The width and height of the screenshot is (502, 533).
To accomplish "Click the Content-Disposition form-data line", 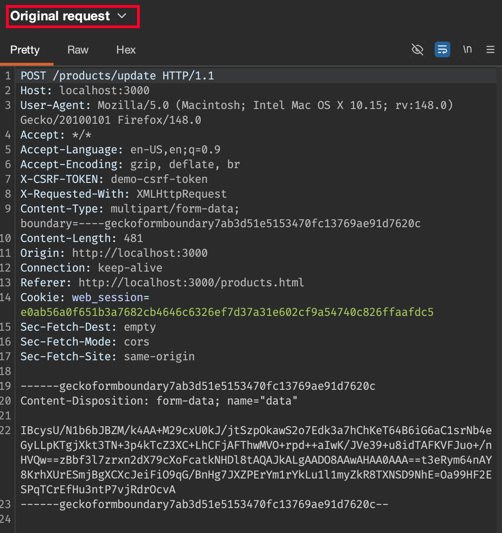I will (159, 401).
